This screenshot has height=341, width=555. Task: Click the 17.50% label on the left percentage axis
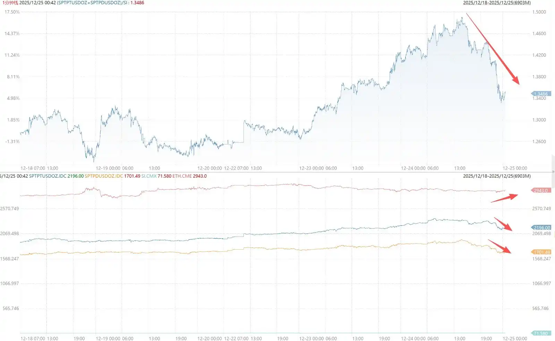(12, 12)
